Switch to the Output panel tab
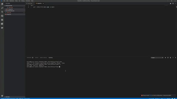 click(x=37, y=58)
